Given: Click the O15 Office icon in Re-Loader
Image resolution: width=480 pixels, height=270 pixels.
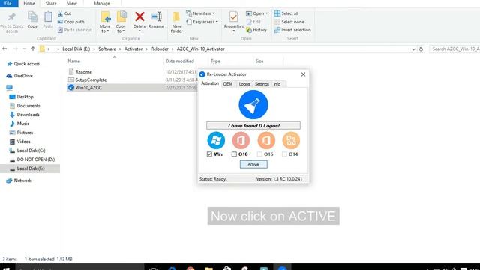Looking at the screenshot, I should (266, 140).
